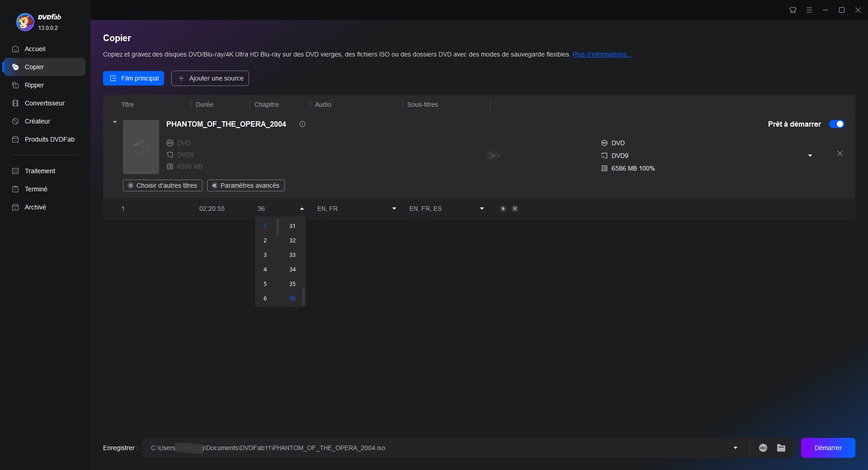Collapse the PHANTOM_OF_THE_OPERA_2004 task row

pos(115,122)
